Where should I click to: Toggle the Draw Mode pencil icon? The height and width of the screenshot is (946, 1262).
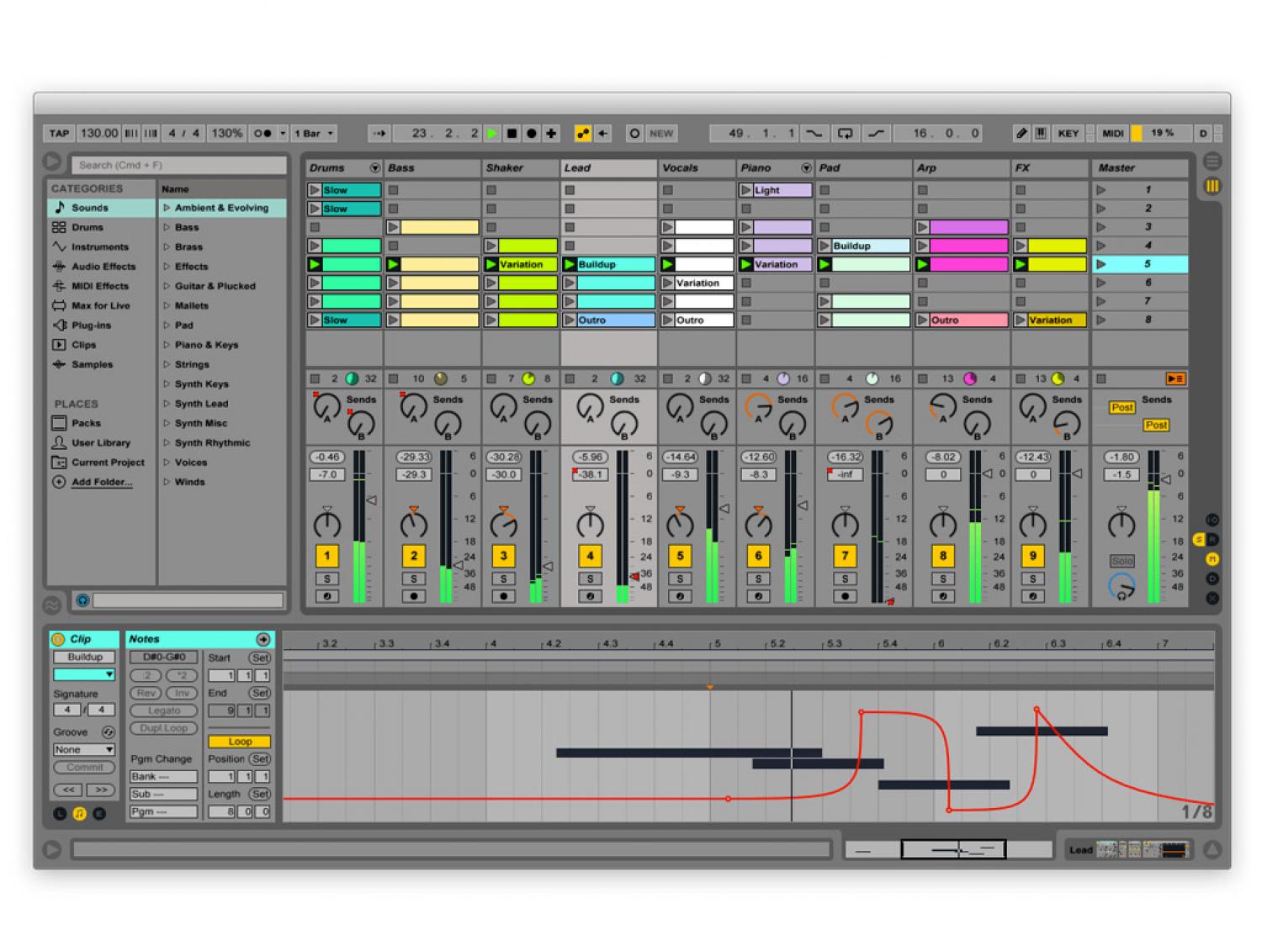point(1021,133)
